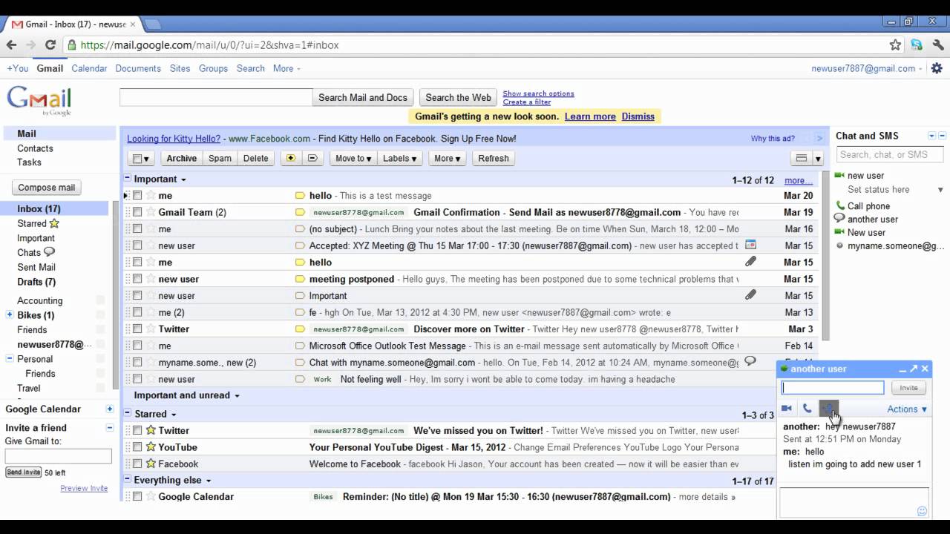Screen dimensions: 950x534
Task: Click the add people to chat icon
Action: point(828,409)
